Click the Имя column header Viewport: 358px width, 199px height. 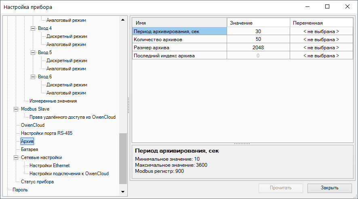[179, 23]
